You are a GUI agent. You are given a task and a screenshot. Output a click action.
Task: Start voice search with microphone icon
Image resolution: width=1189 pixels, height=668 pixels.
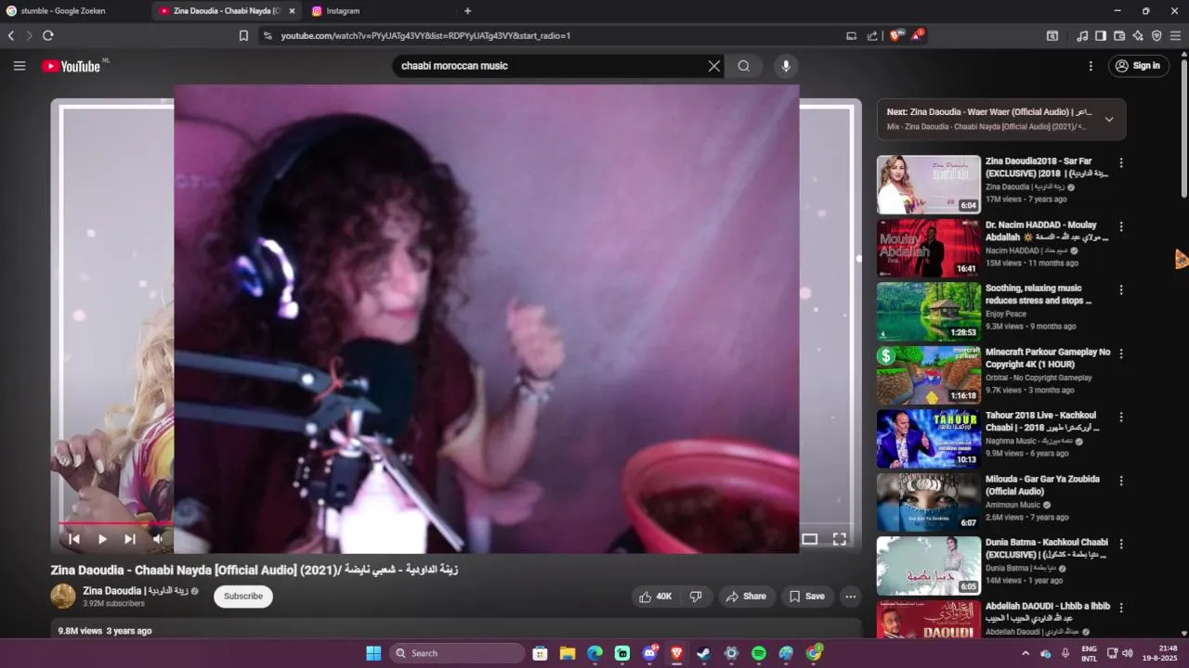786,66
